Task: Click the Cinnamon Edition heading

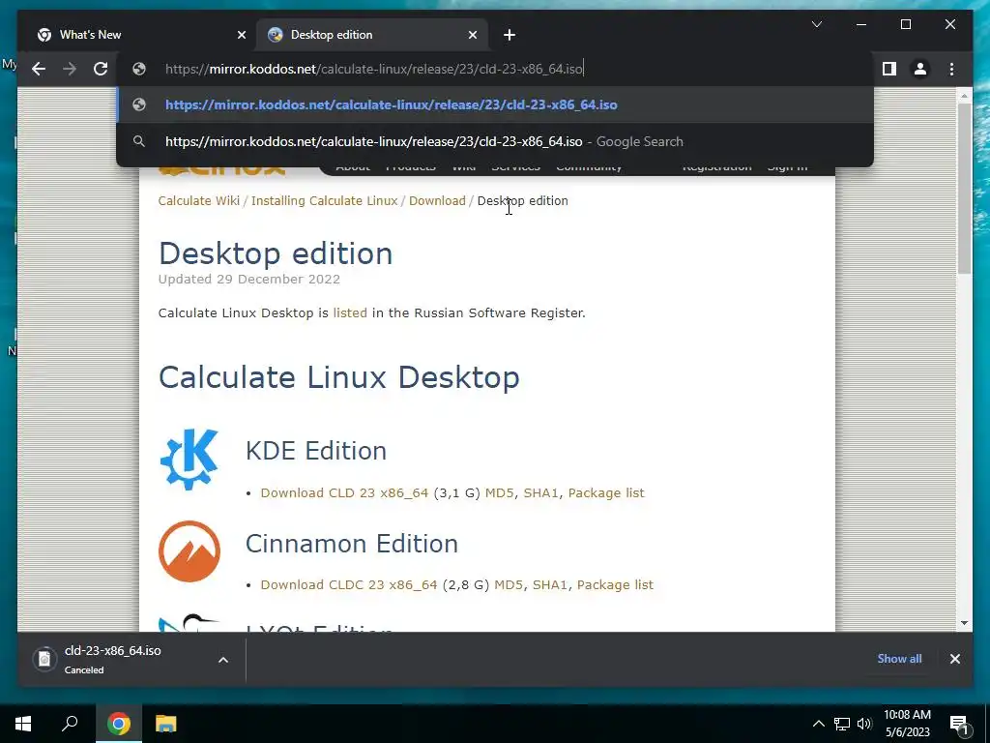Action: click(x=352, y=544)
